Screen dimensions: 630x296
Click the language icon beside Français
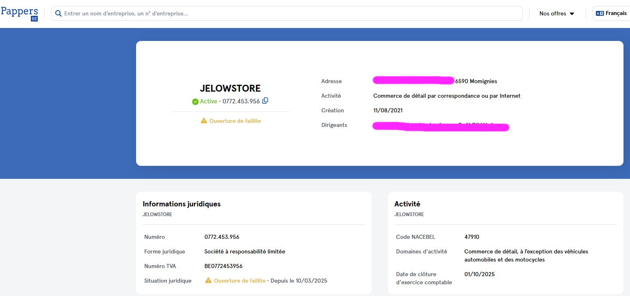(x=600, y=13)
